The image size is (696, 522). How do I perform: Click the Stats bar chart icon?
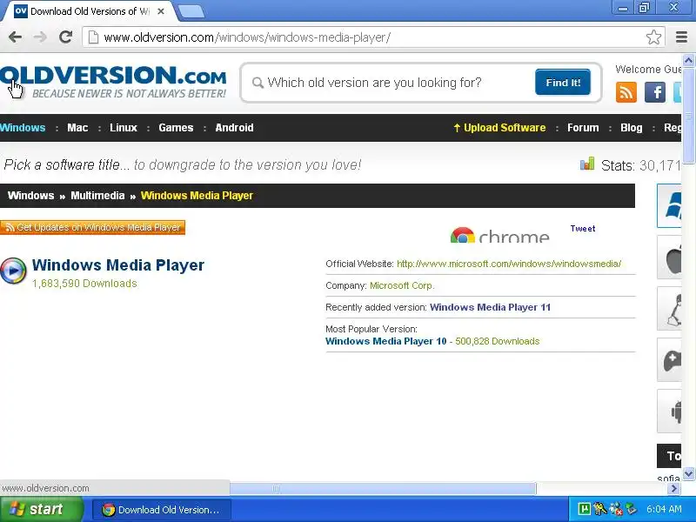[x=586, y=164]
